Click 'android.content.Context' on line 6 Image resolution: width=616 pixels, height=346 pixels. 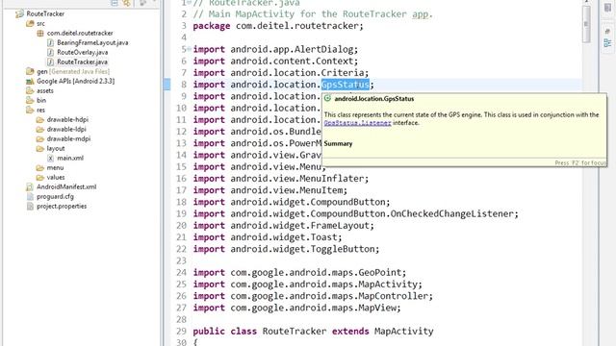pos(292,62)
